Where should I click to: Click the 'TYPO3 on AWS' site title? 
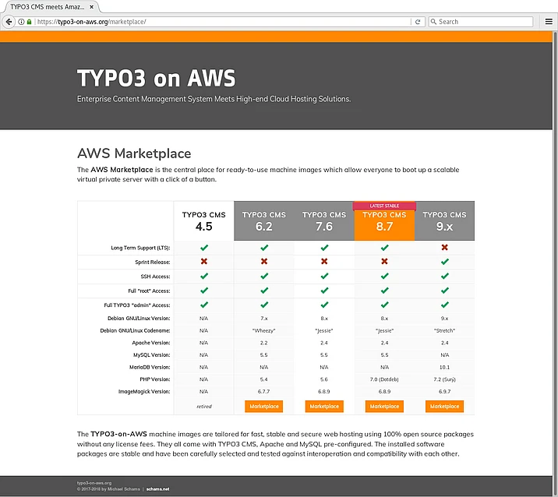pyautogui.click(x=156, y=79)
